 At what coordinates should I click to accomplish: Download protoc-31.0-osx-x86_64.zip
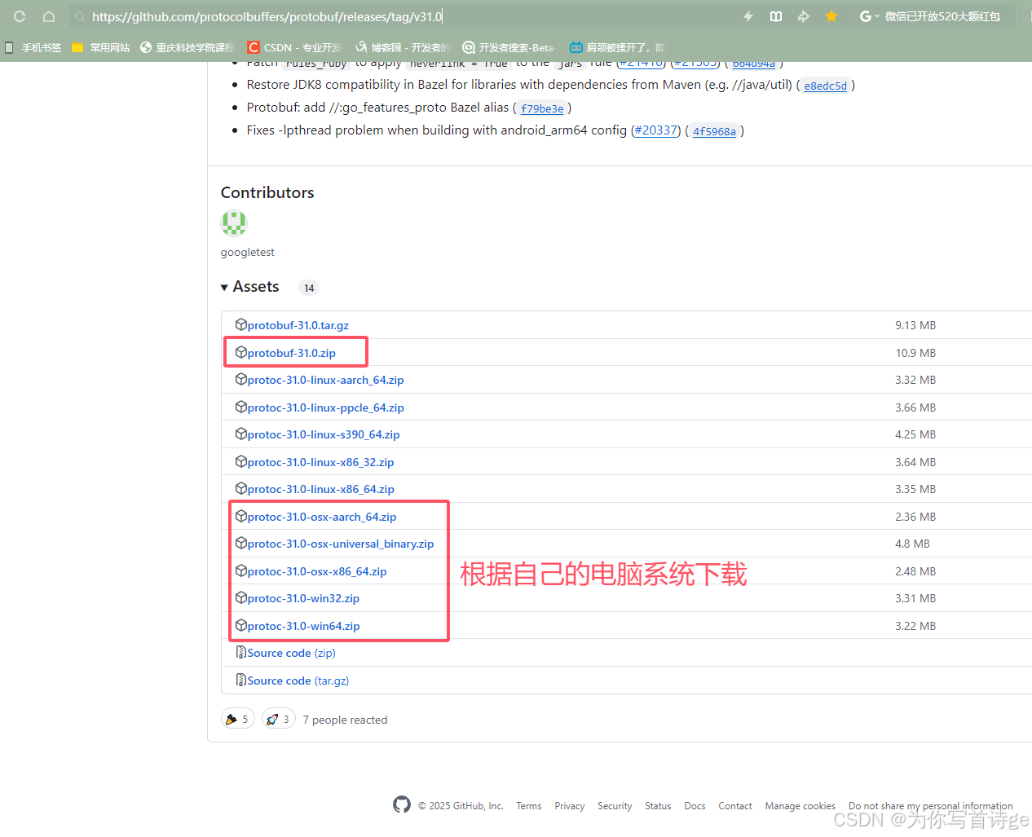click(317, 571)
